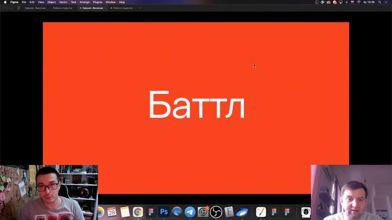Click the clock showing 13:38
Viewport: 392px width, 220px height.
pyautogui.click(x=369, y=2)
